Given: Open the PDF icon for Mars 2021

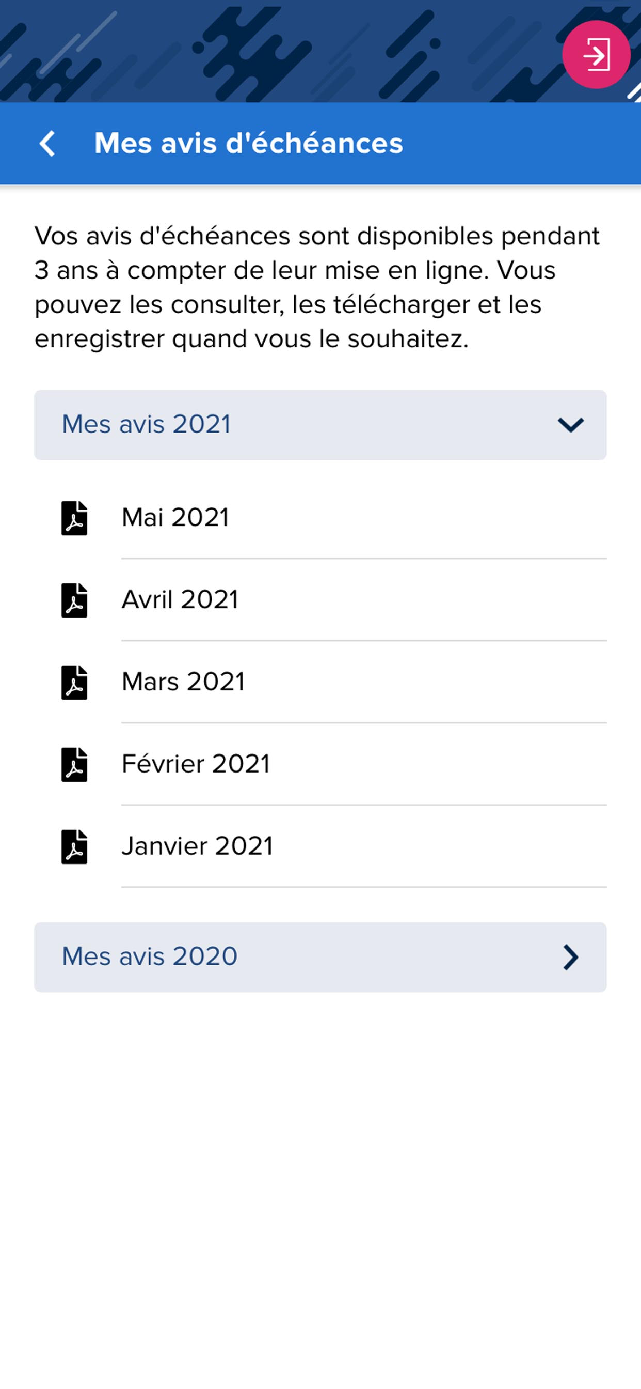Looking at the screenshot, I should (x=74, y=682).
